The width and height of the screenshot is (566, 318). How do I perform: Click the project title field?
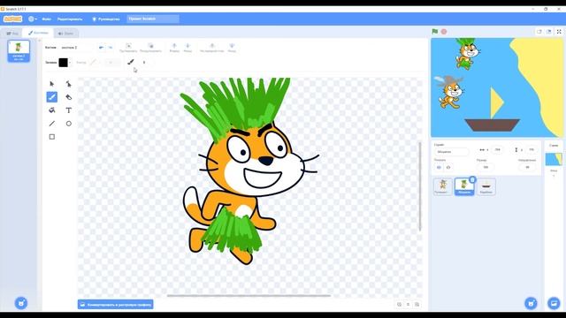pos(153,19)
